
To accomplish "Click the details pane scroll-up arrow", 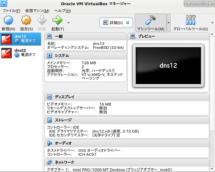I will pos(212,34).
